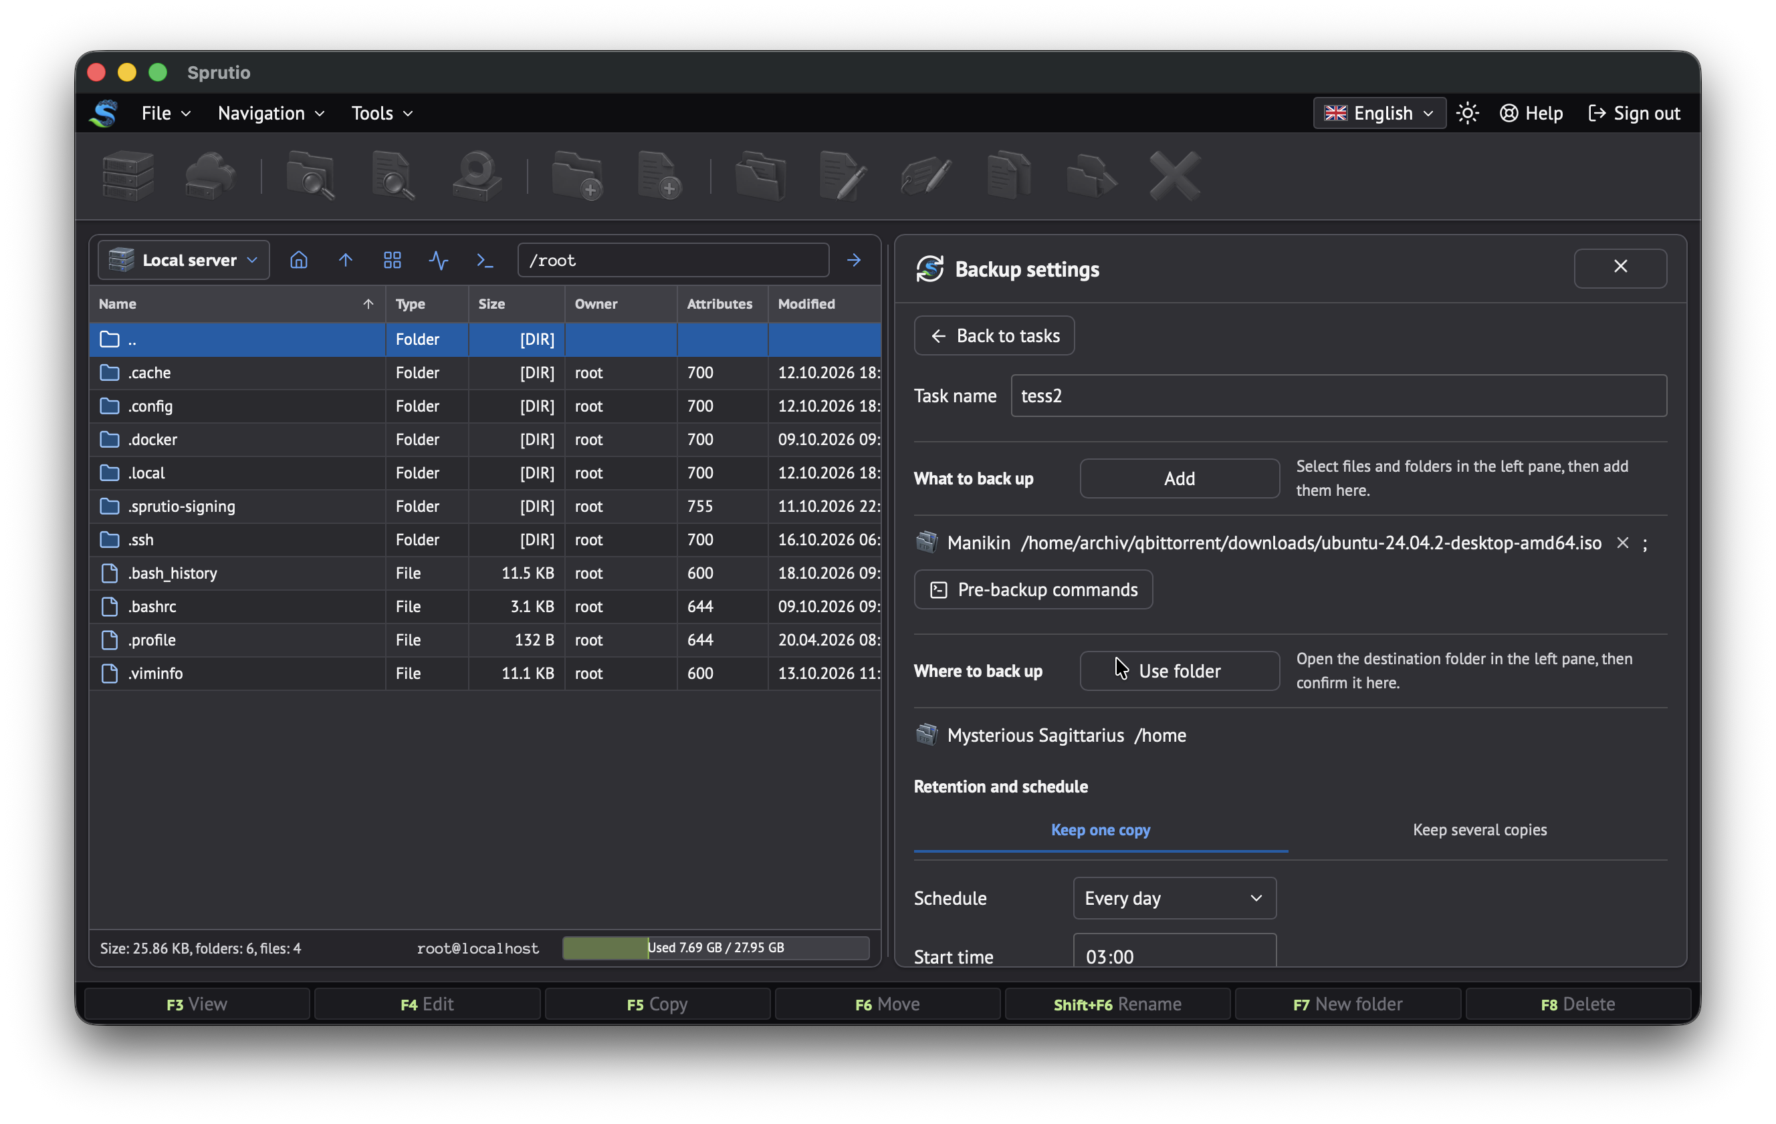The image size is (1776, 1124).
Task: Click the Pre-backup commands button
Action: pyautogui.click(x=1033, y=589)
